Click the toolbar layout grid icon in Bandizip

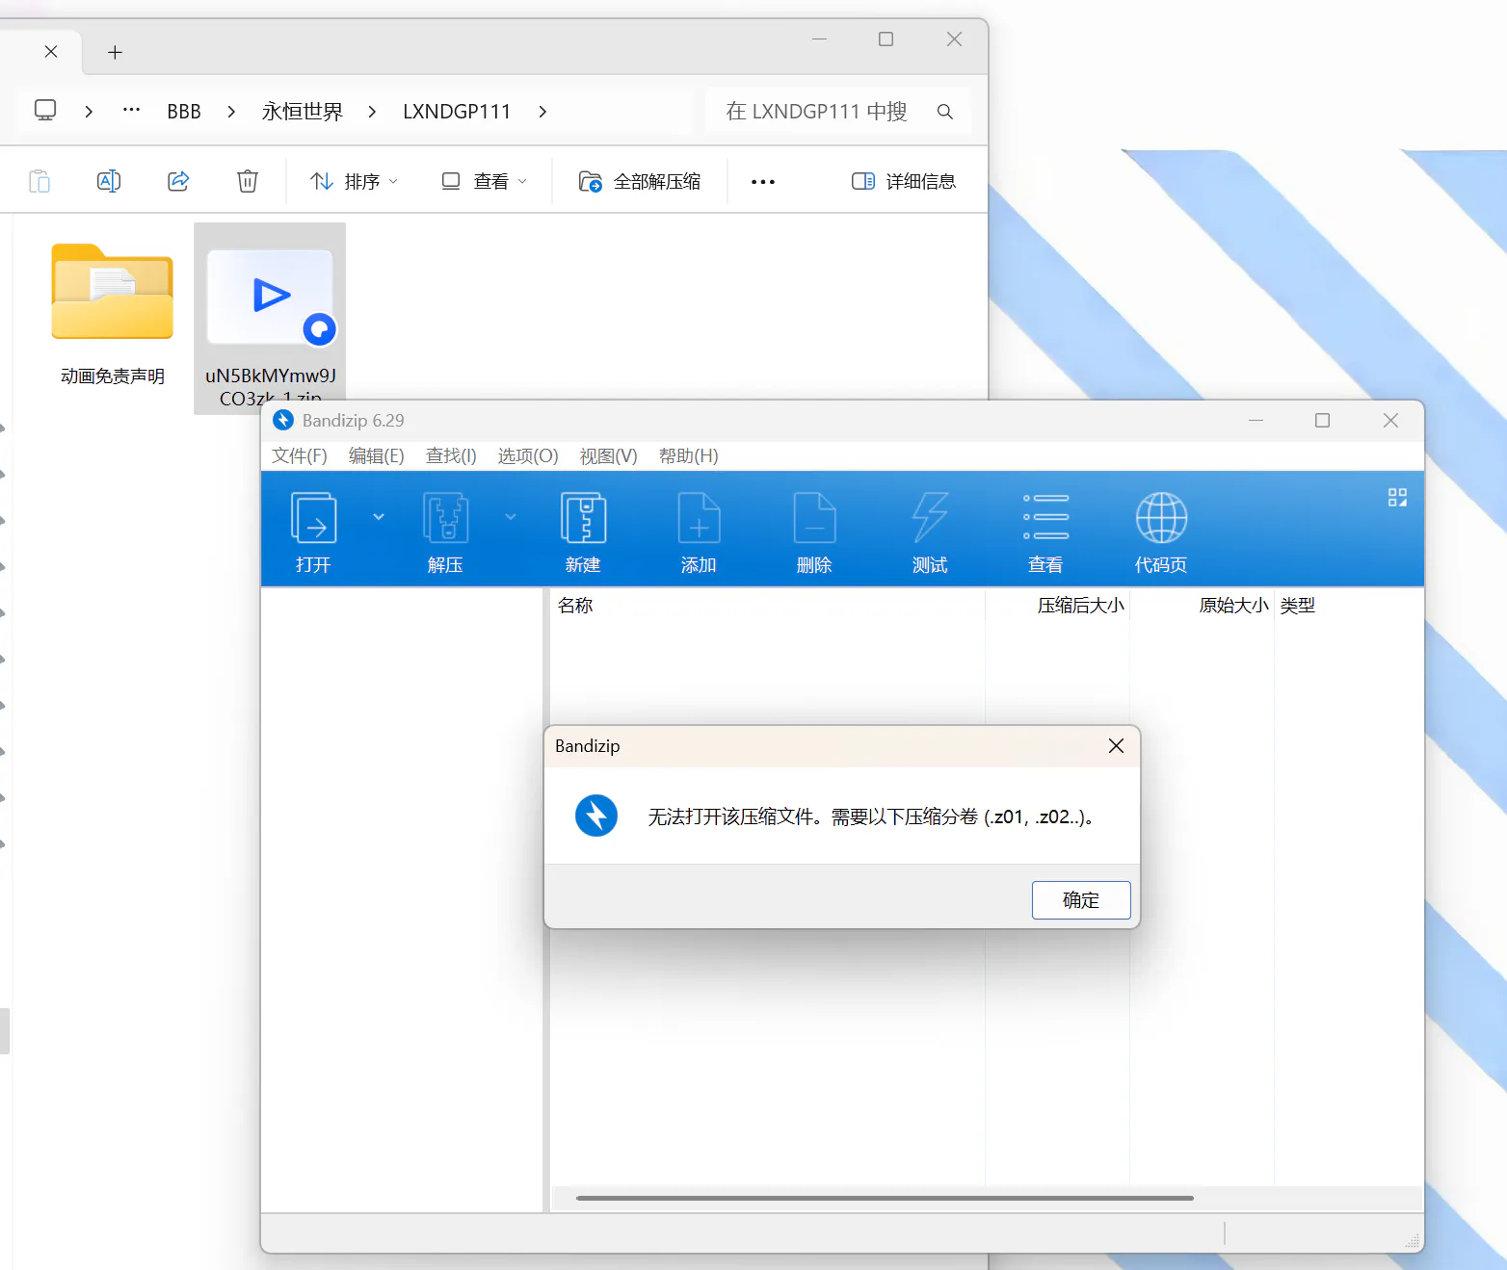pos(1397,497)
